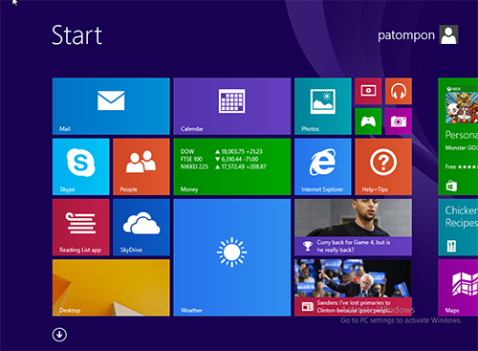Launch the Camera small tile
The height and width of the screenshot is (351, 478).
coord(399,121)
